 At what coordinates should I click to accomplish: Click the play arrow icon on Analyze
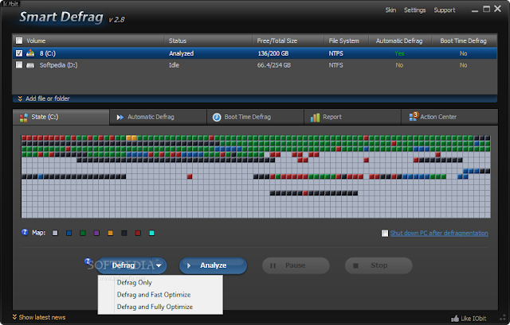189,265
